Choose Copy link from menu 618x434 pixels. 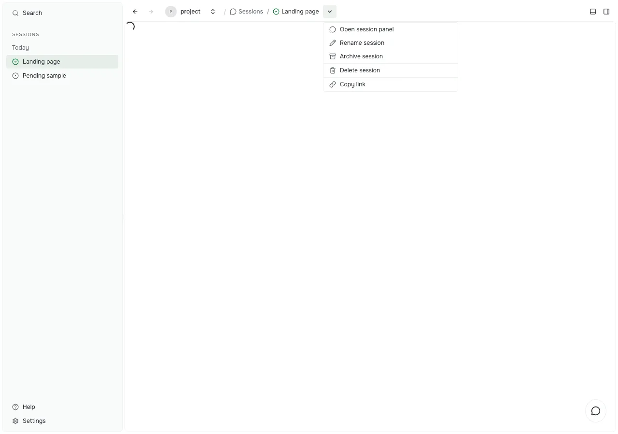click(x=391, y=84)
